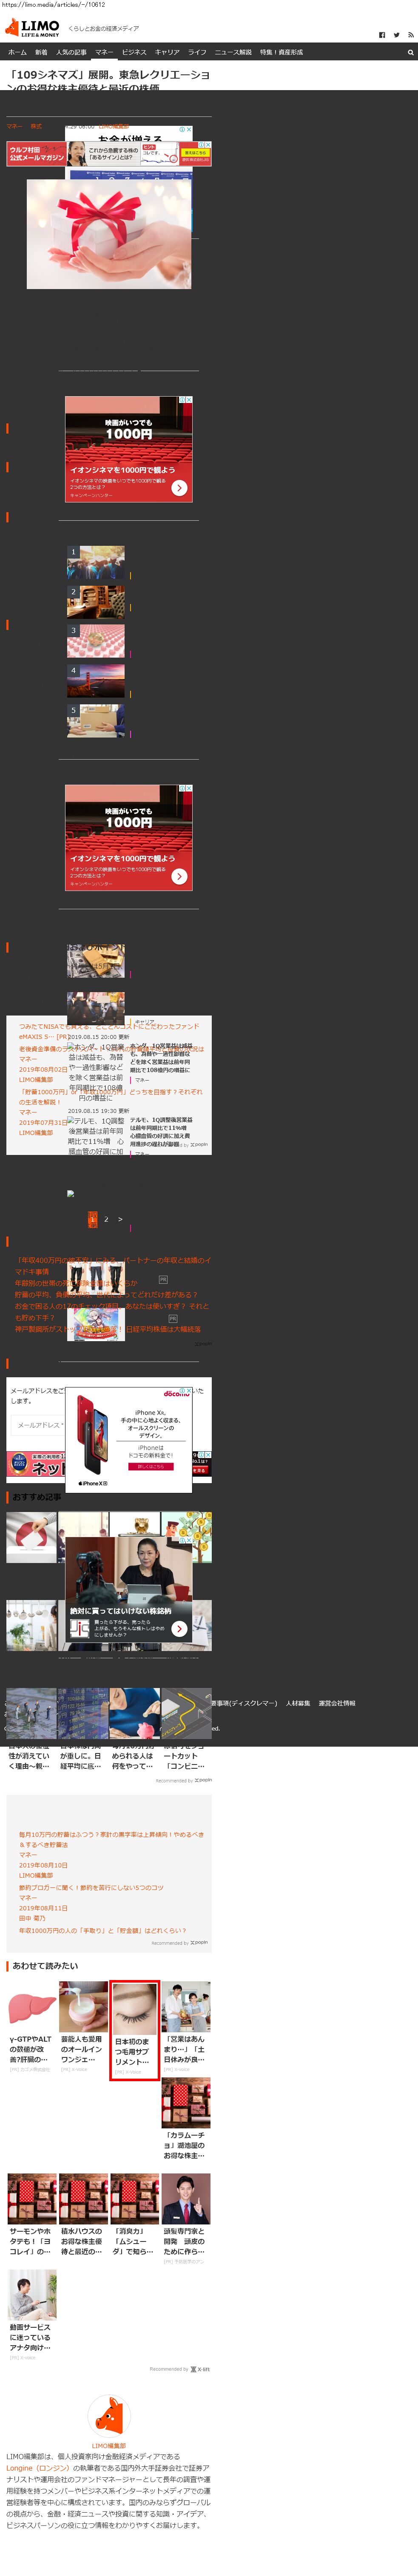Open 積水ハウスのお得な株主優待 card
Screen dimensions: 418x2576
pos(83,2216)
